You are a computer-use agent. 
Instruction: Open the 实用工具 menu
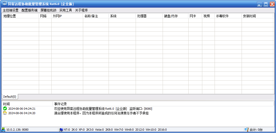66,10
